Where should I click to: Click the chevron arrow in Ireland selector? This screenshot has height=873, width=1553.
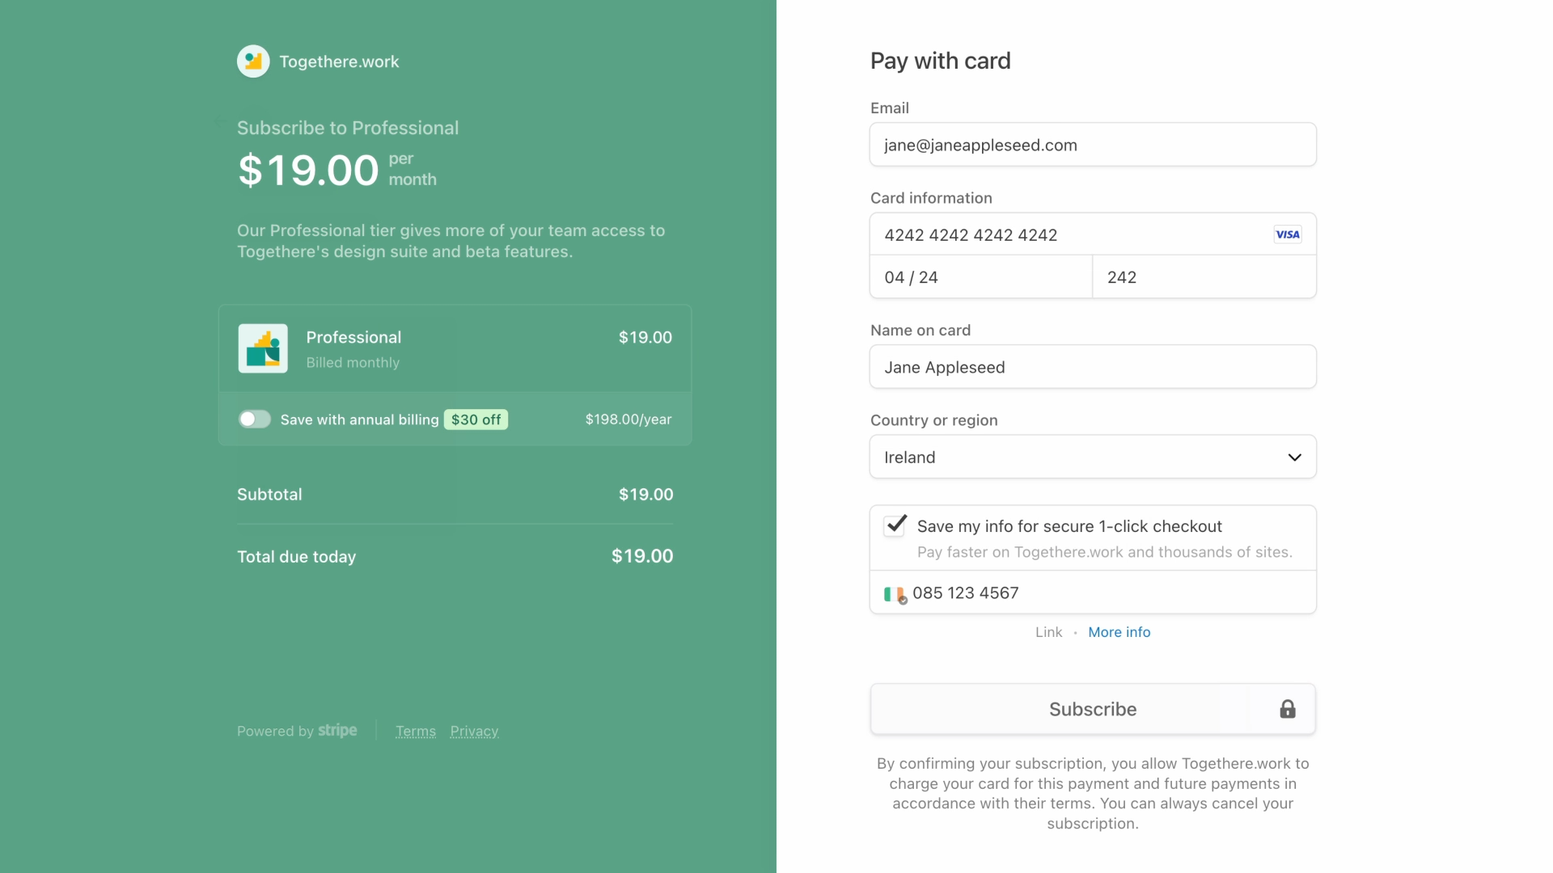pos(1294,458)
